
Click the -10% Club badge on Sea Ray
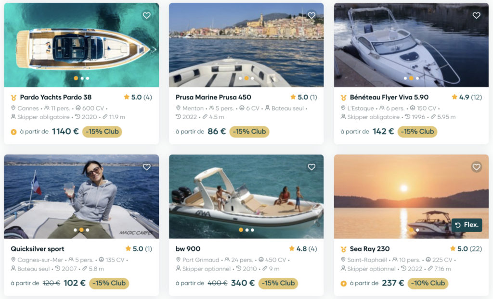click(428, 283)
